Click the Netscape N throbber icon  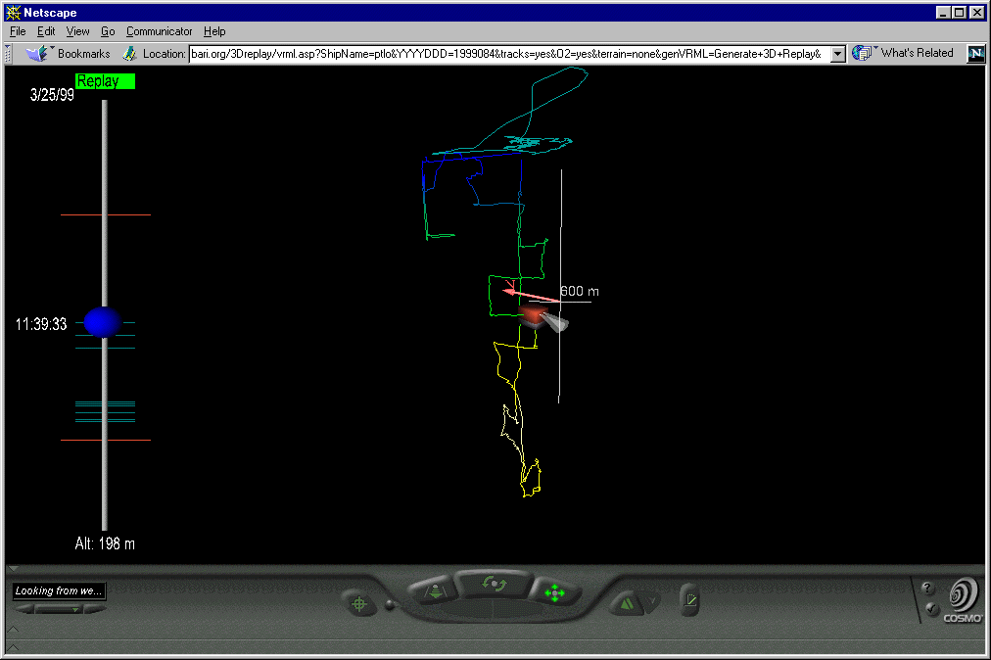click(x=975, y=54)
